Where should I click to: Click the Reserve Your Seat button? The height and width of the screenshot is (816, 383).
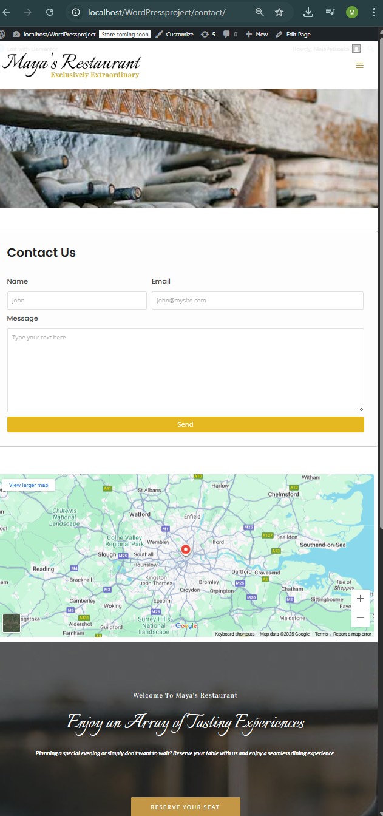(185, 807)
